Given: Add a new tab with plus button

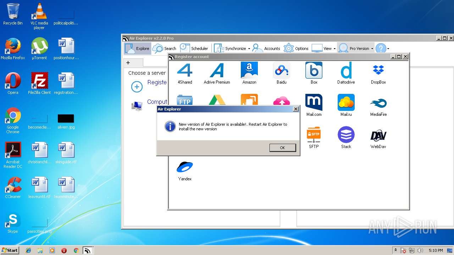Looking at the screenshot, I should click(x=128, y=63).
